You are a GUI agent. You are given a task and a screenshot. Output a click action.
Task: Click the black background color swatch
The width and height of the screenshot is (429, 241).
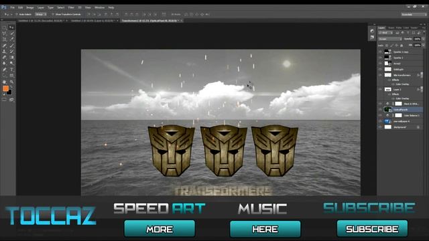click(x=10, y=92)
